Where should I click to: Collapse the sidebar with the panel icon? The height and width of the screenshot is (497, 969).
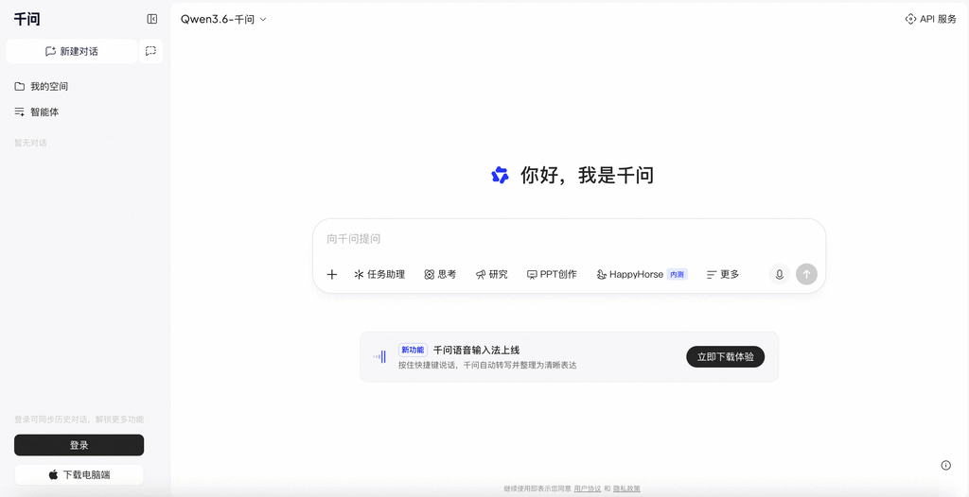coord(152,19)
